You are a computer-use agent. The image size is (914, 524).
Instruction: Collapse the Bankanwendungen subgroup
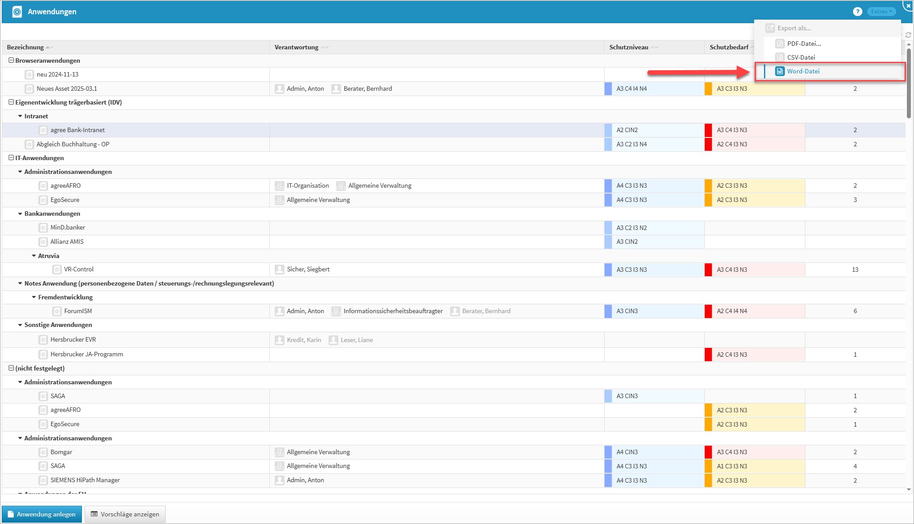(20, 214)
